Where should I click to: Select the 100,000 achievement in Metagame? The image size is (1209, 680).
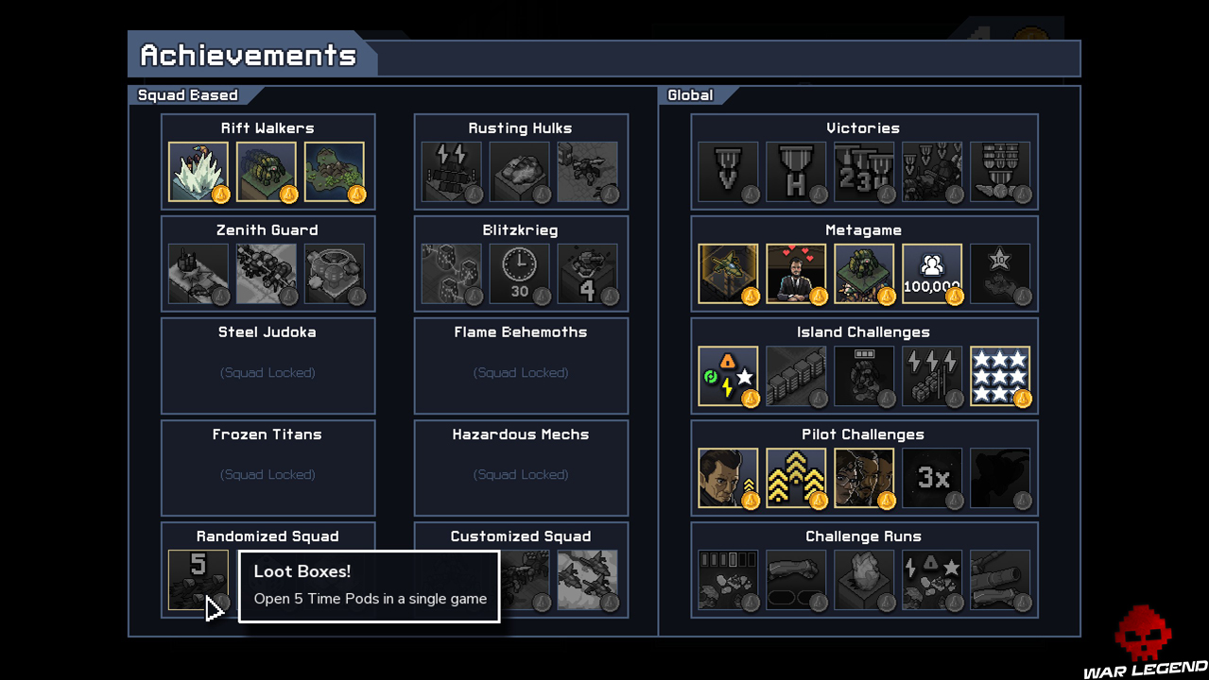tap(932, 274)
